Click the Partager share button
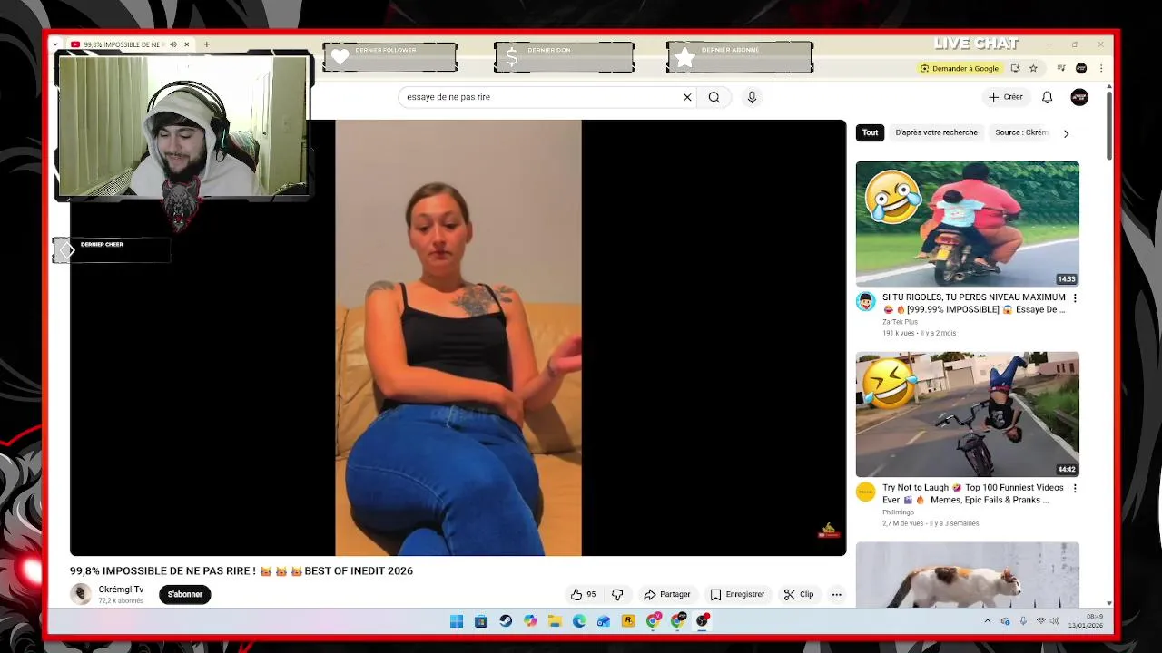 [x=667, y=594]
